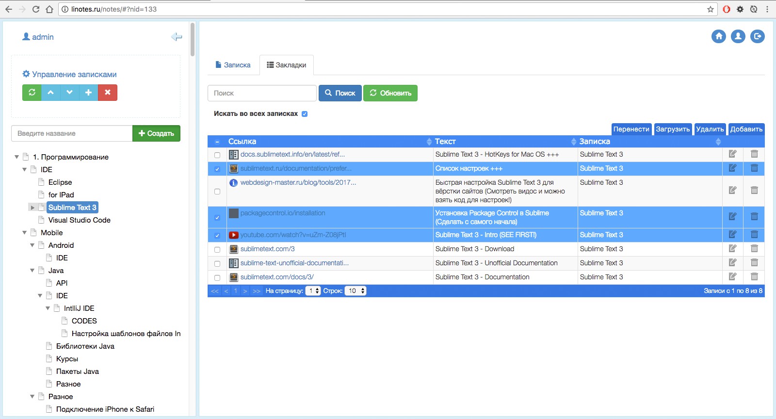Viewport: 776px width, 419px height.
Task: Delete note with red X button
Action: click(x=108, y=92)
